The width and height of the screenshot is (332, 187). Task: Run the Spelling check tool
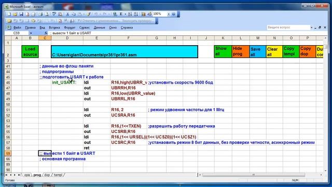[x=54, y=14]
